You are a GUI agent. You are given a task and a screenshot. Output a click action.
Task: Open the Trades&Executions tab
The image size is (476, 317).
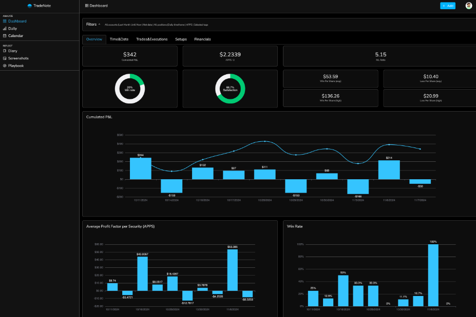point(151,39)
